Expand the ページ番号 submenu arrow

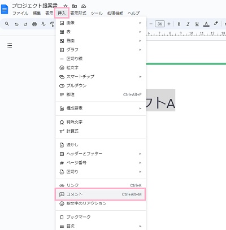[140, 163]
